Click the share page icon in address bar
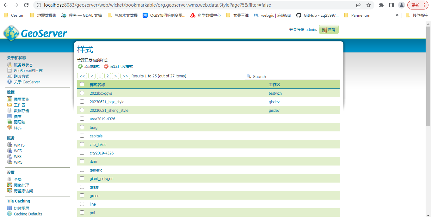This screenshot has height=217, width=431. point(359,5)
